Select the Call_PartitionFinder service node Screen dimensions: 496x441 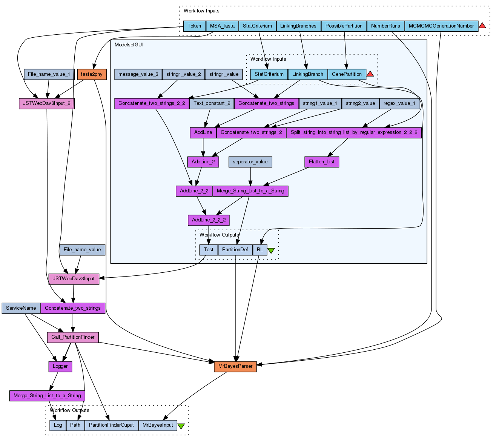click(x=73, y=337)
